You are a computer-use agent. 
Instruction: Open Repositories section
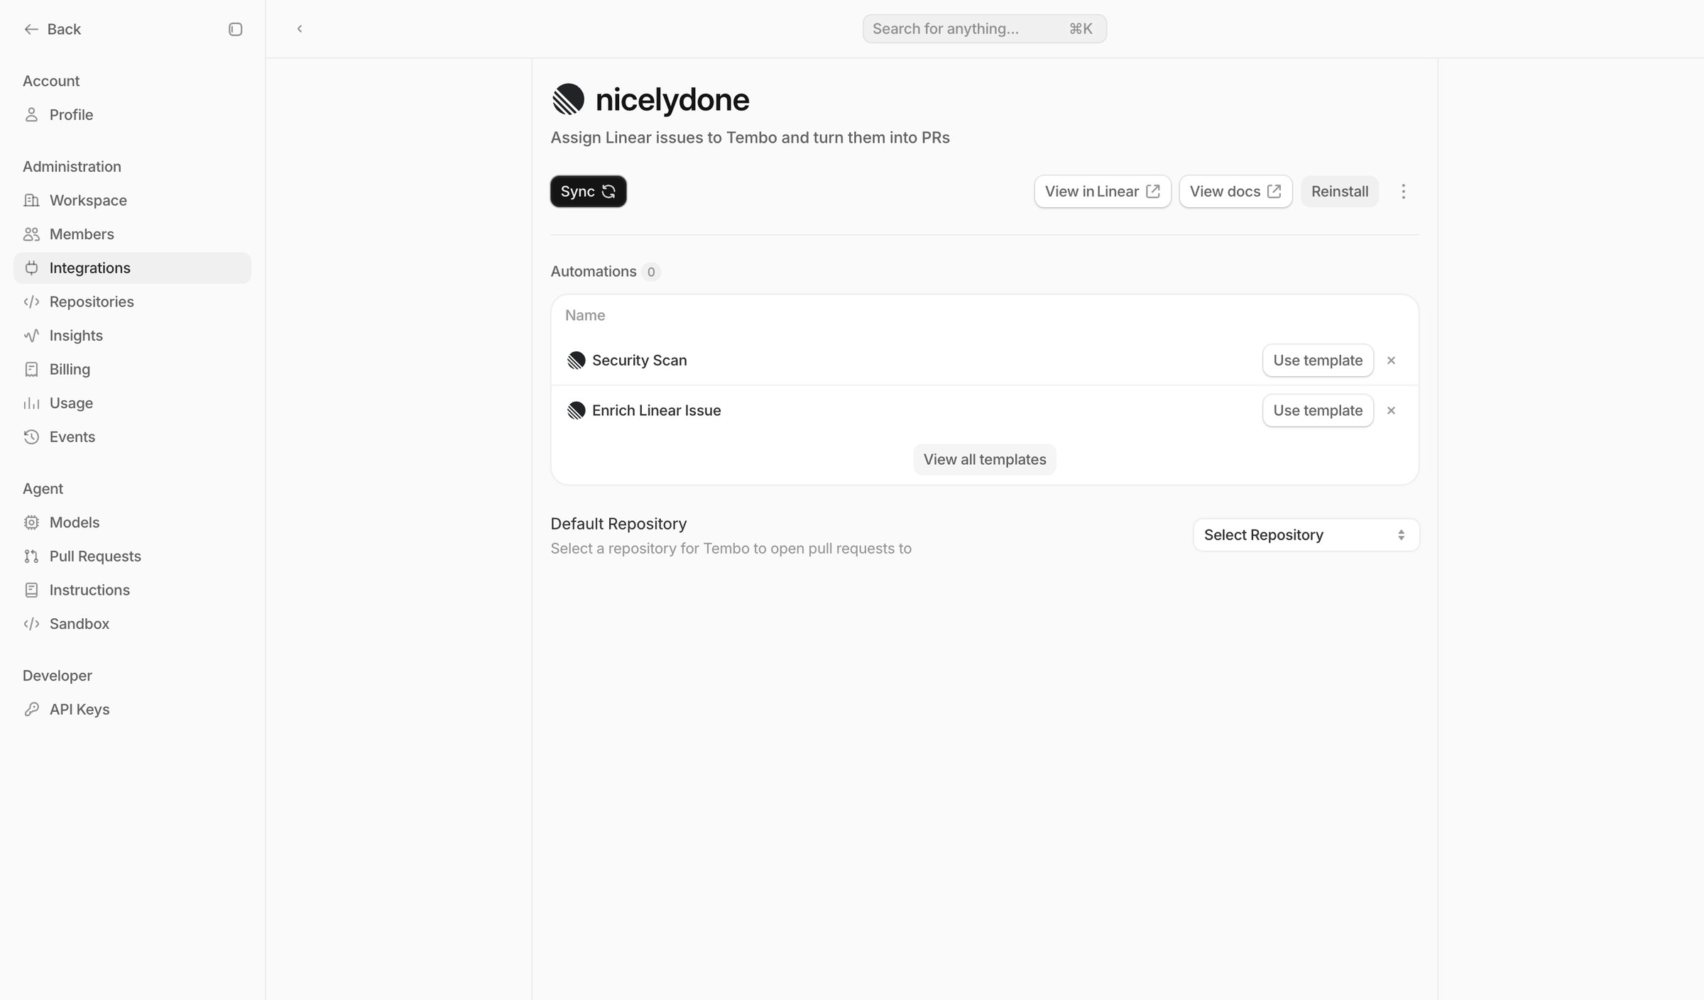click(132, 302)
